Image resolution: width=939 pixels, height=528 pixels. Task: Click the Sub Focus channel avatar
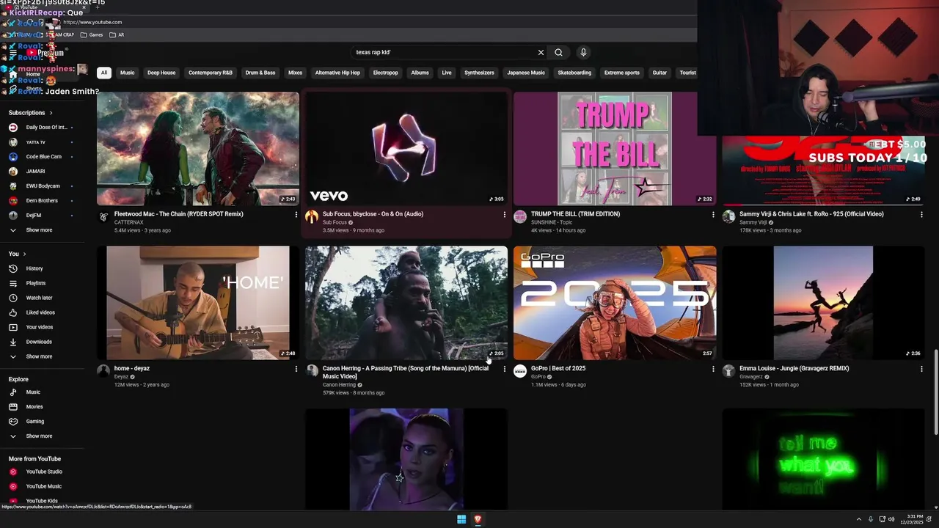[312, 216]
